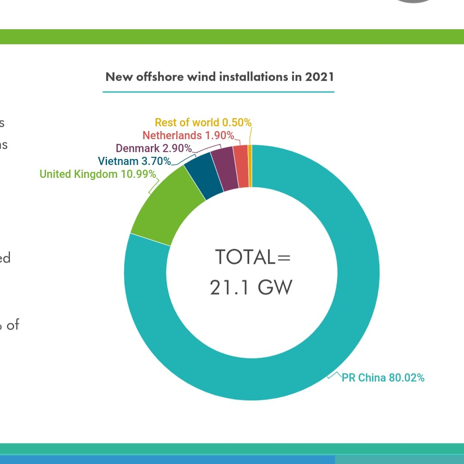Click the 'Vietnam 3.70%' label
Image resolution: width=464 pixels, height=464 pixels.
[134, 161]
